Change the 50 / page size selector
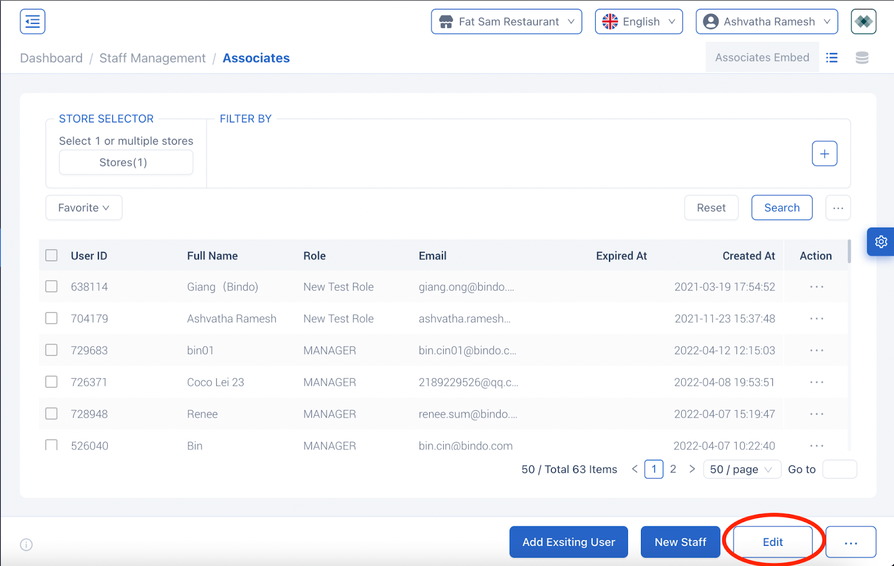The image size is (894, 566). [x=741, y=469]
